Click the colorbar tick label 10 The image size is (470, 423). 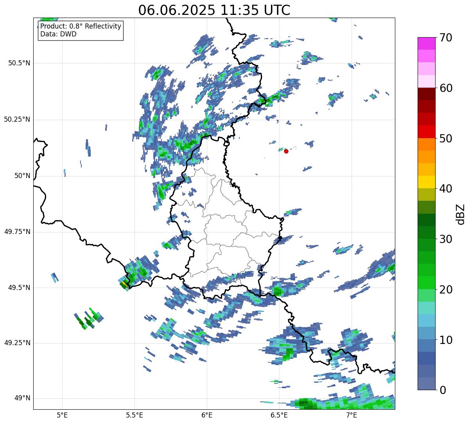tap(446, 340)
